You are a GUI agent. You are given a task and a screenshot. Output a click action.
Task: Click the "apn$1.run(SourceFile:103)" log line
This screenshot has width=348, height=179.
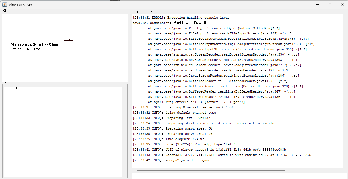click(x=196, y=102)
